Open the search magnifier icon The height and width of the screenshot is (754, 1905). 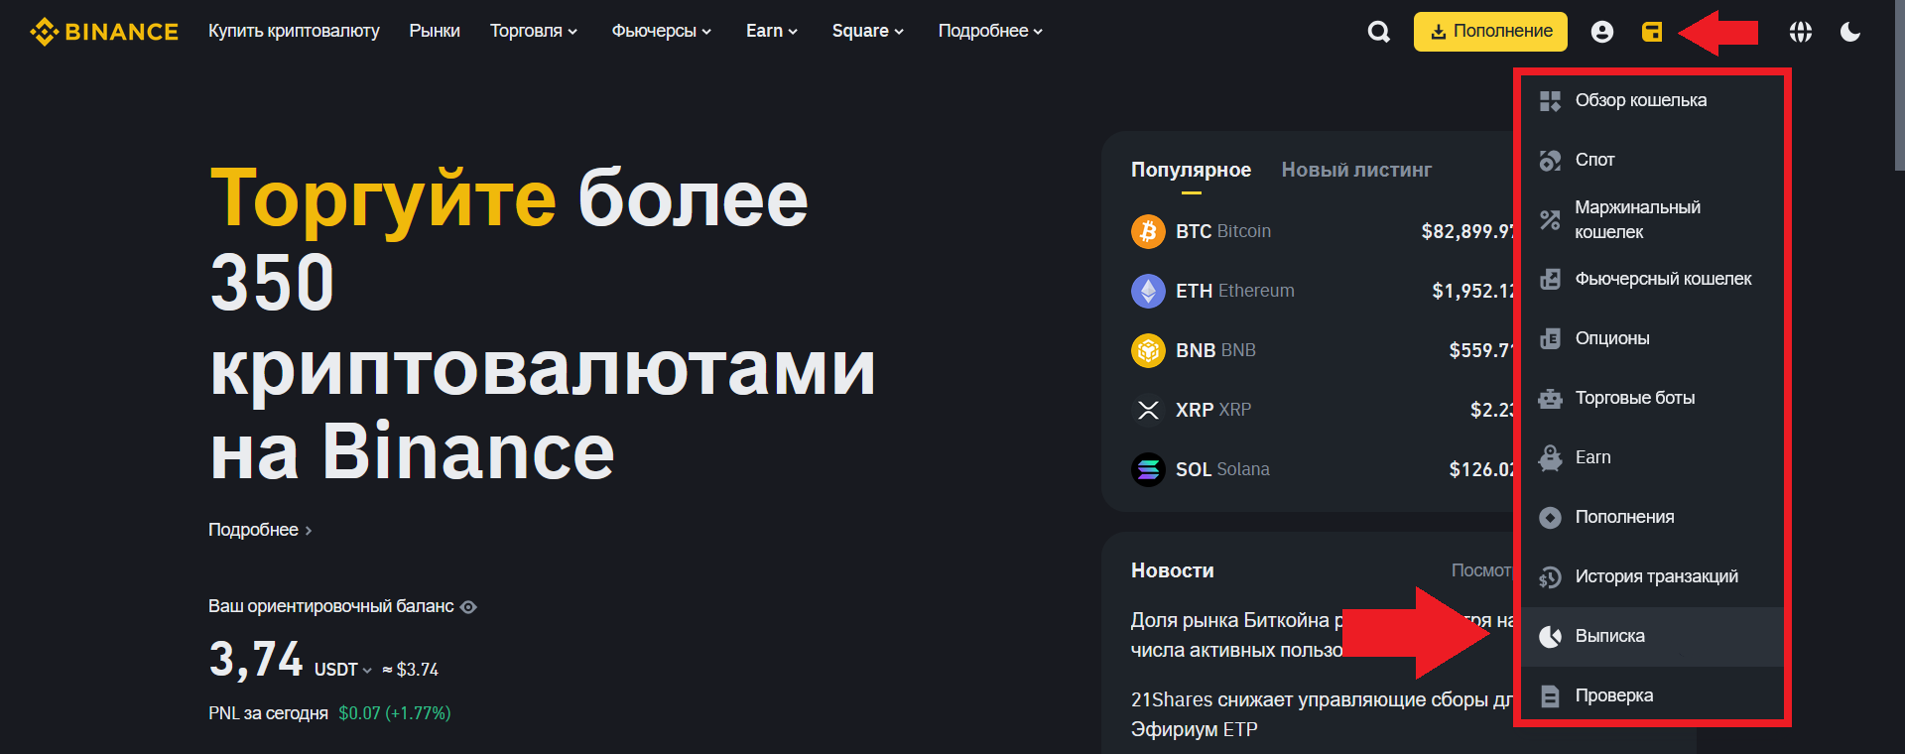1378,32
